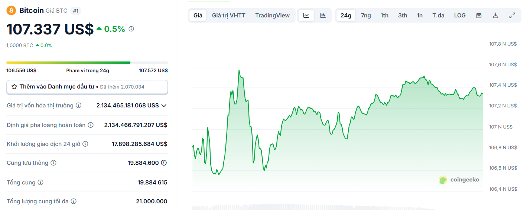Image resolution: width=527 pixels, height=210 pixels.
Task: Select 1n time range
Action: point(420,16)
